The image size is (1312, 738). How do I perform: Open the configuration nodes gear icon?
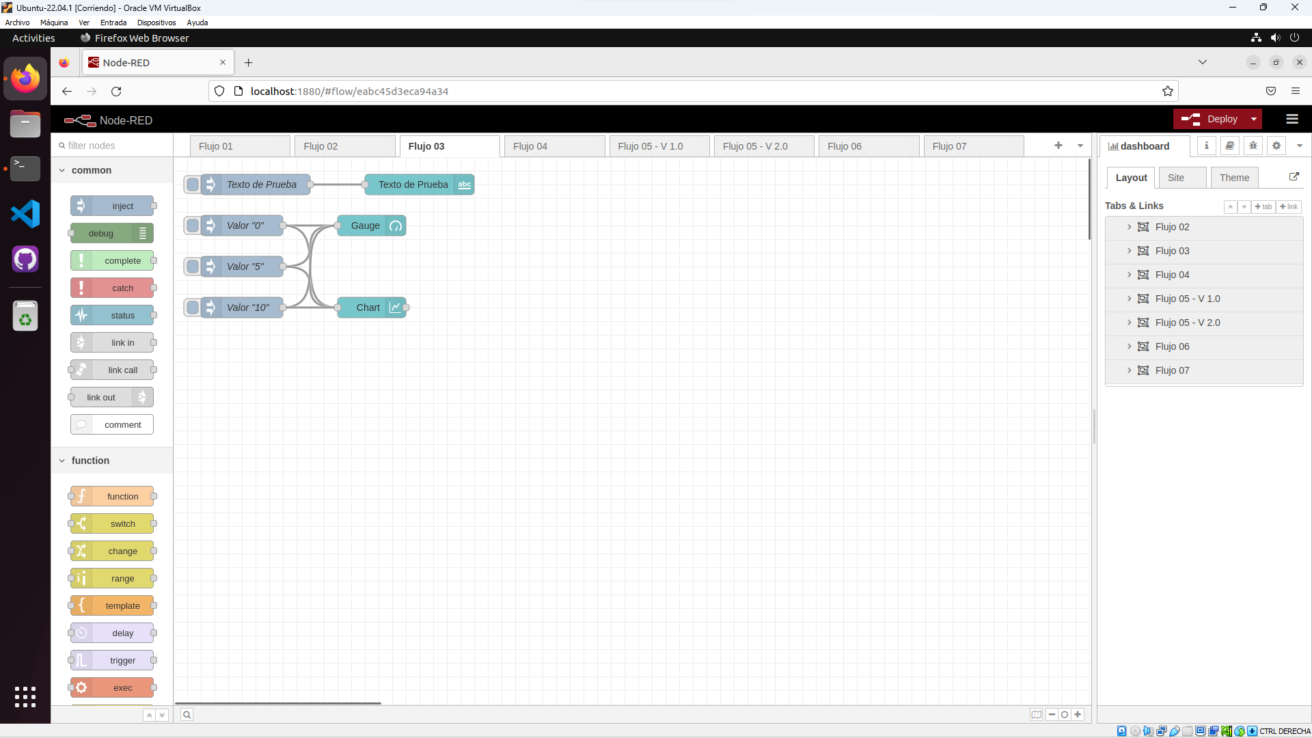click(1276, 146)
